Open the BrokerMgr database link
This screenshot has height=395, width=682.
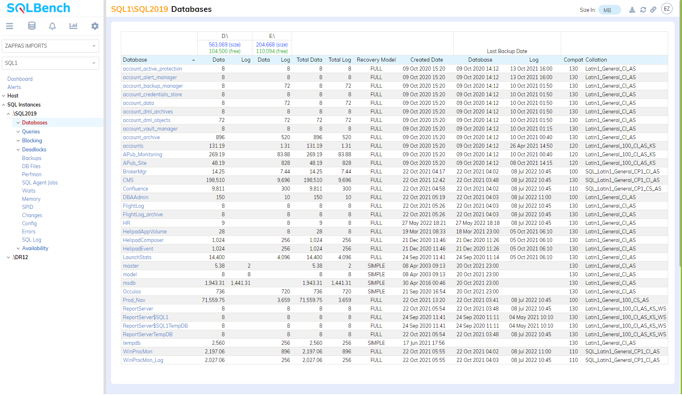point(135,171)
